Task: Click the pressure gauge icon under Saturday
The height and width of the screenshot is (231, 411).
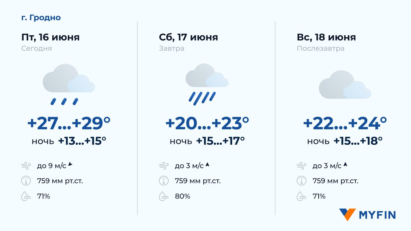Action: click(164, 181)
